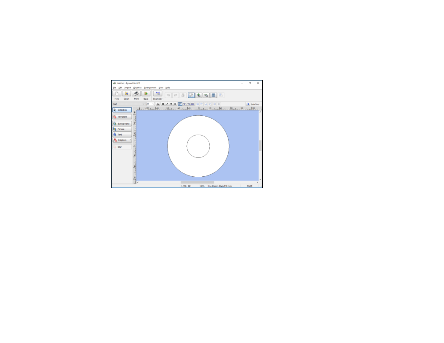444x343 pixels.
Task: Align text right
Action: 188,104
